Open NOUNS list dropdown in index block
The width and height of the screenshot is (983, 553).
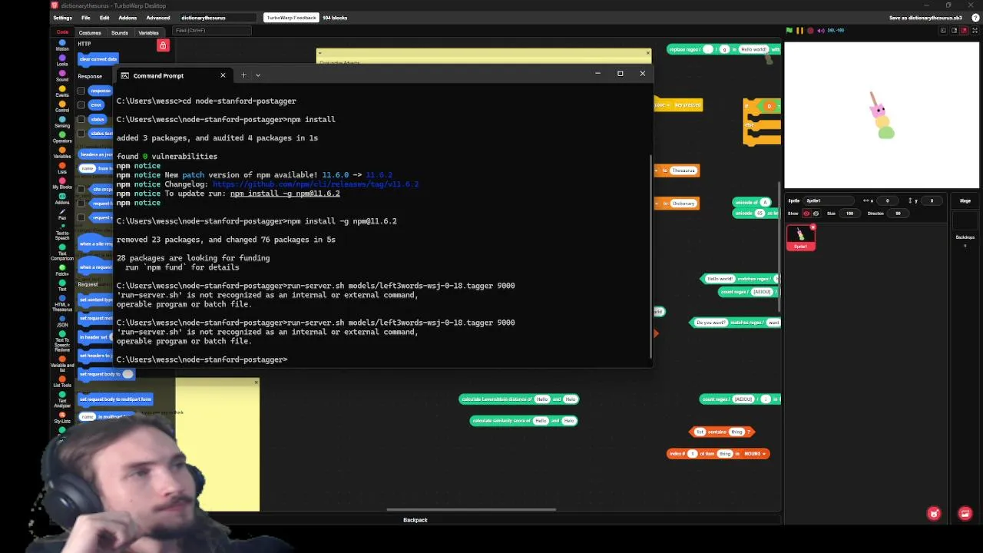pyautogui.click(x=753, y=454)
